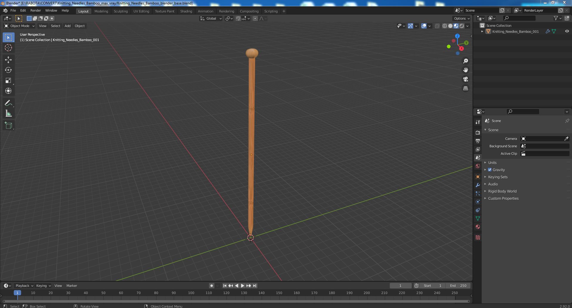
Task: Toggle viewport gizmos display
Action: pos(410,26)
